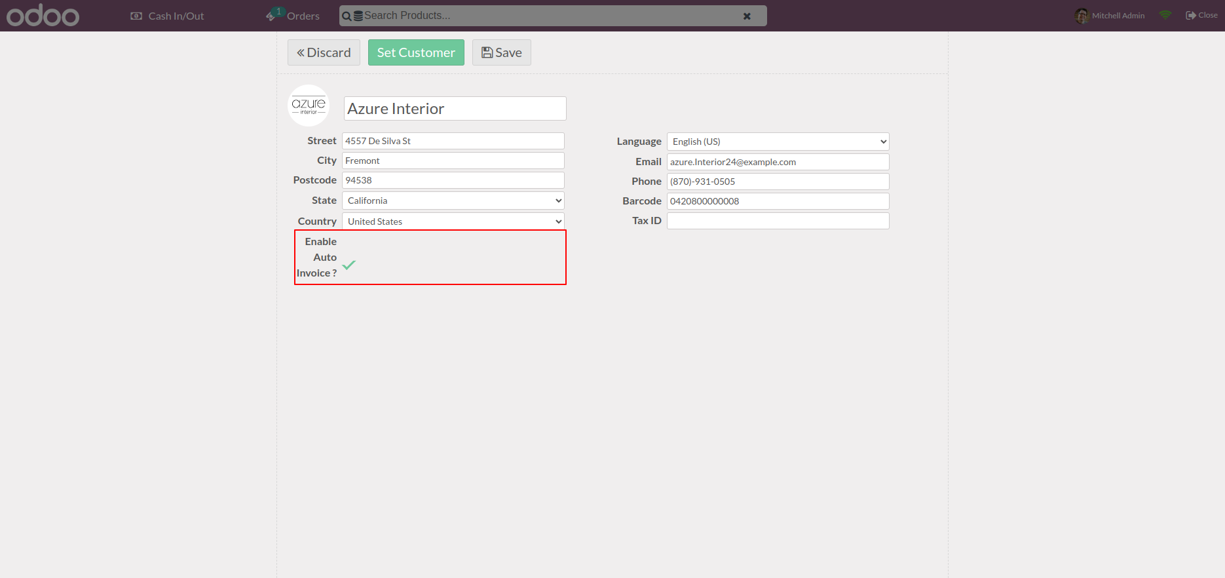Toggle the Enable Auto Invoice checkmark
The image size is (1225, 578).
click(x=349, y=265)
